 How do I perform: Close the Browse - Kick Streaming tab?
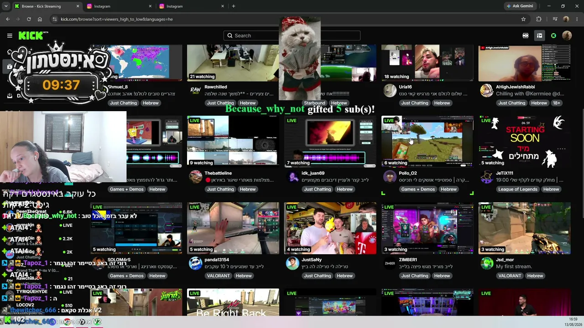78,6
